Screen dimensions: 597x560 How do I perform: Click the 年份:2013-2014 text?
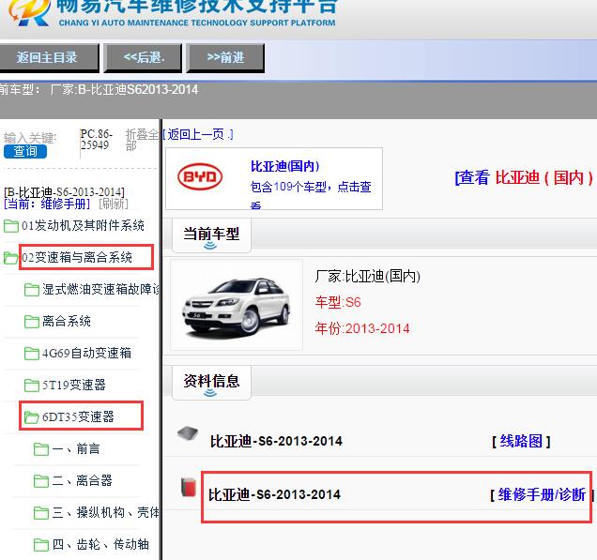tap(362, 328)
